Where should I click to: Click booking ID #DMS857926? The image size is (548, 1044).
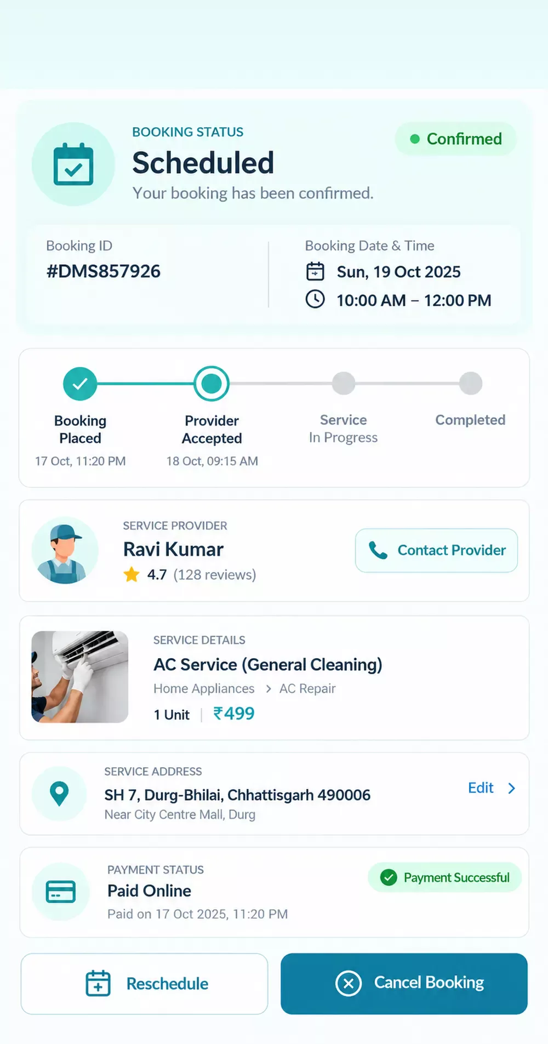click(x=104, y=271)
